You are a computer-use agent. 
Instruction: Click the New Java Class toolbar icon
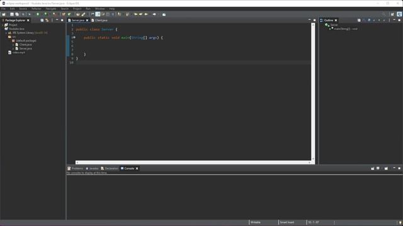click(x=69, y=14)
